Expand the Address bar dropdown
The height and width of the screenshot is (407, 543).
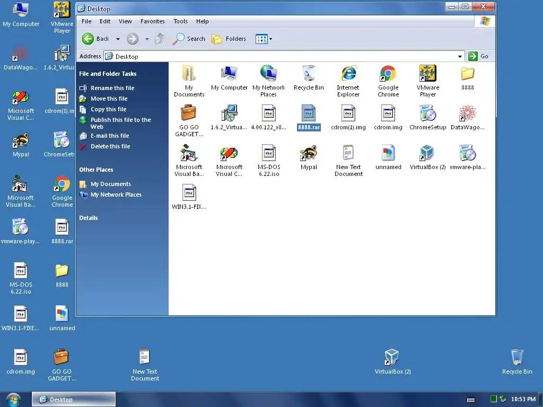(x=460, y=56)
